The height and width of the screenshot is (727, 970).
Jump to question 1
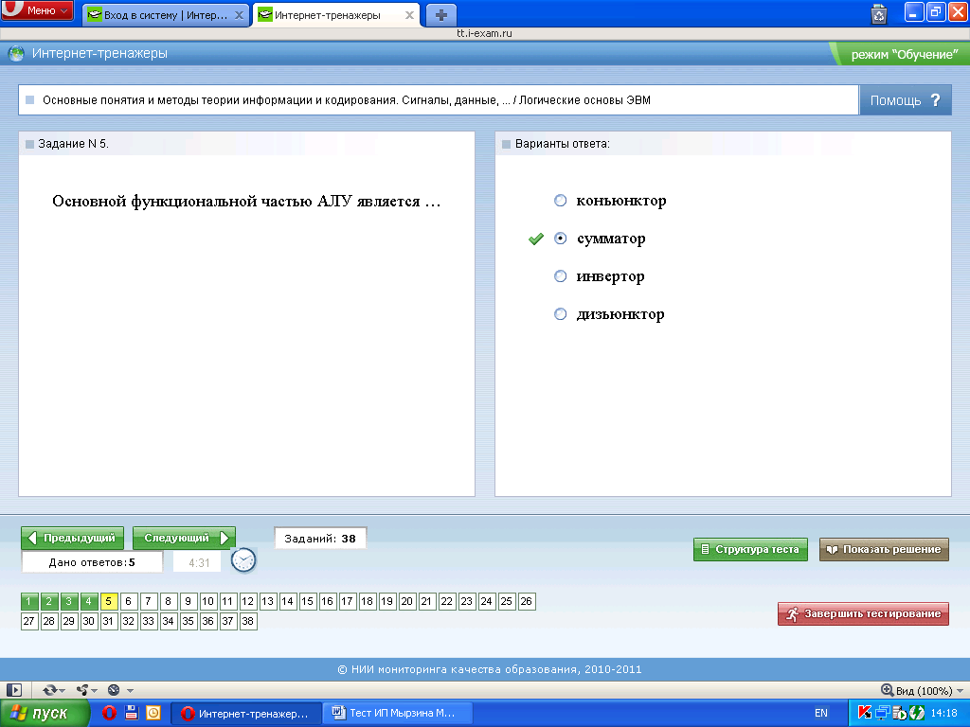28,601
